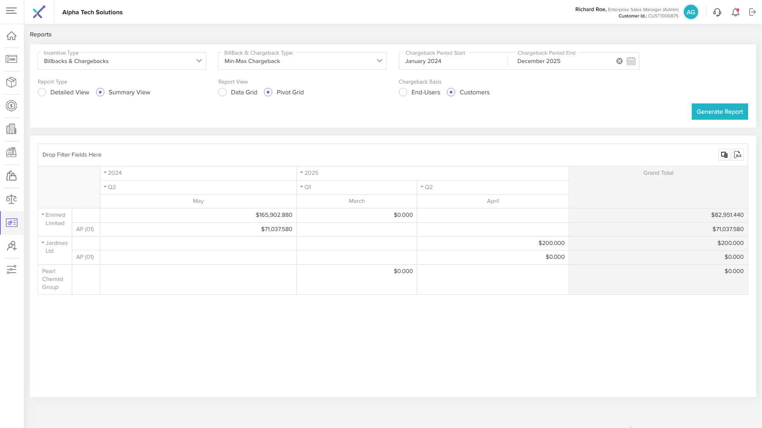Select Detailed View radio button
This screenshot has width=762, height=428.
[42, 92]
